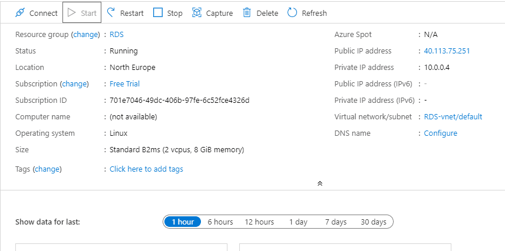Click the Delete trash can icon
Viewport: 505px width, 251px height.
(247, 12)
